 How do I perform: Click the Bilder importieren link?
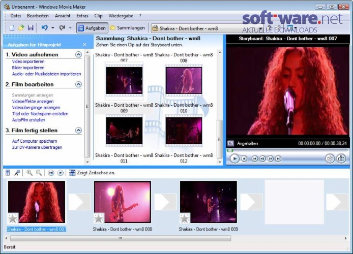tap(28, 68)
